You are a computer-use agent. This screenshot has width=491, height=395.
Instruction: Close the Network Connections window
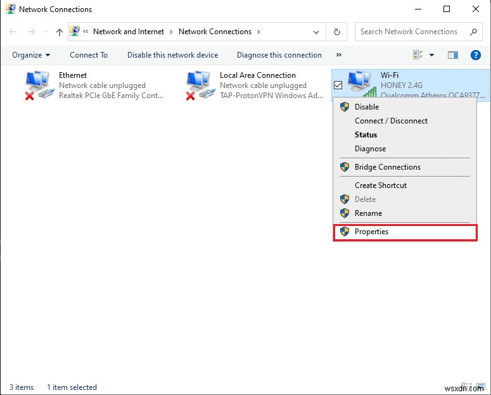click(475, 9)
